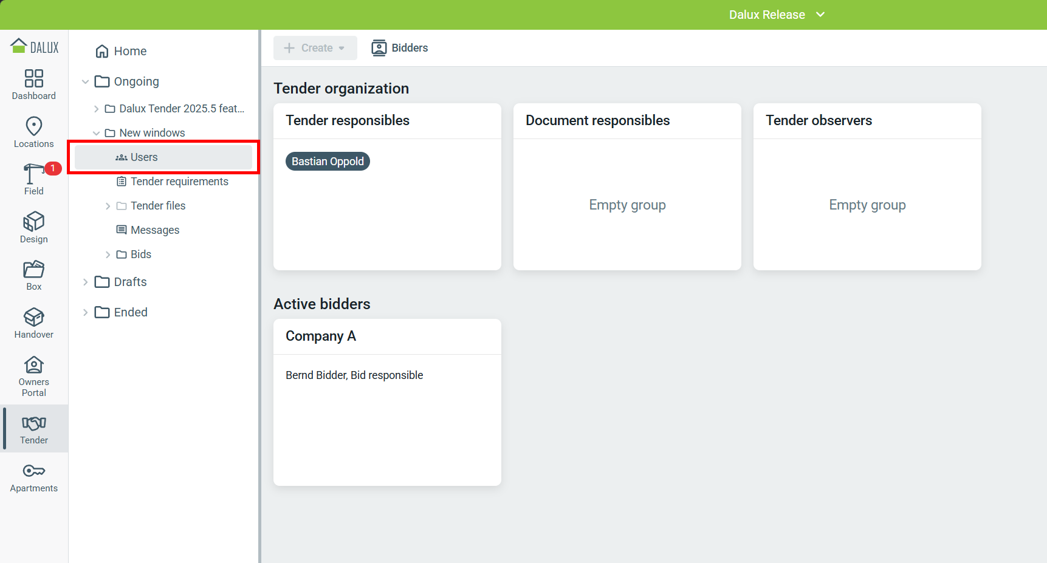Open the Field module with notification badge

coord(34,180)
